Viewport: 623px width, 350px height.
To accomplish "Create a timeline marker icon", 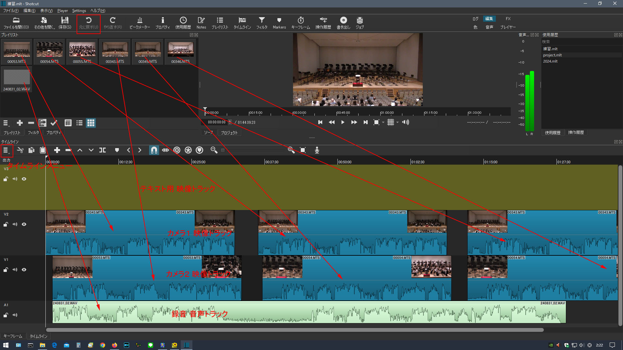I will [x=117, y=150].
